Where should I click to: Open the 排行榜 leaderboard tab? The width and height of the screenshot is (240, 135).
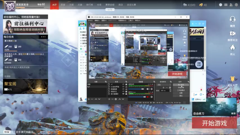click(x=89, y=5)
